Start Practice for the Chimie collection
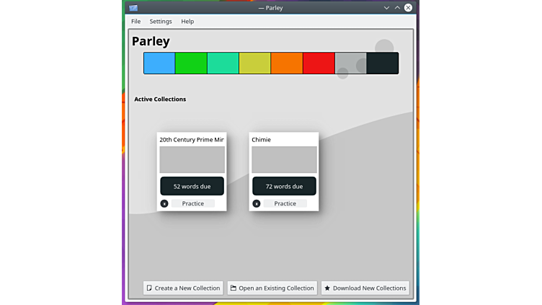 [x=285, y=204]
